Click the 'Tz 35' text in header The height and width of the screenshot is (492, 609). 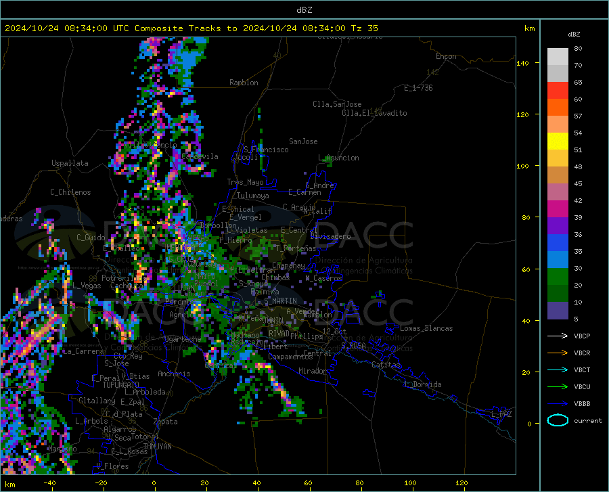click(x=364, y=28)
